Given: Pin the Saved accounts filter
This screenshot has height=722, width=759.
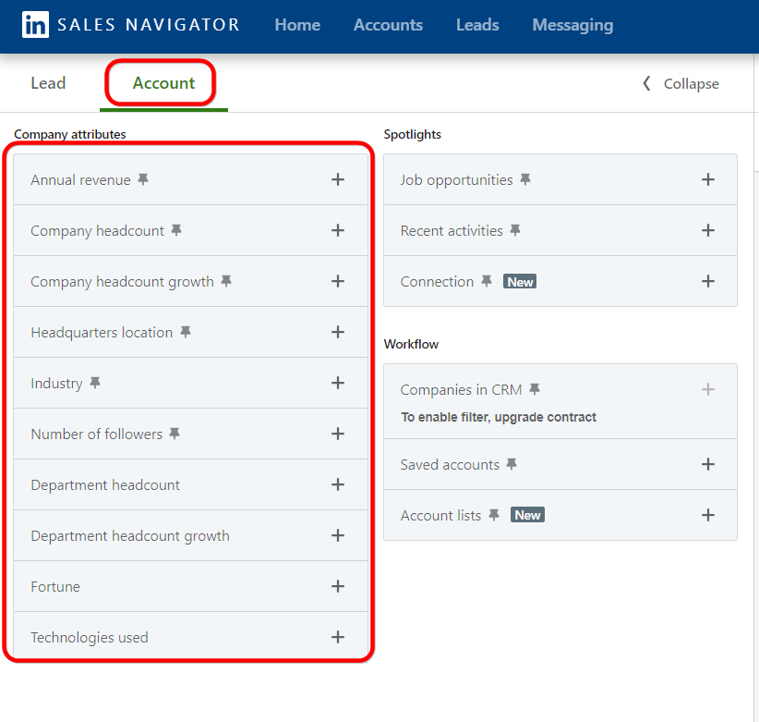Looking at the screenshot, I should tap(511, 464).
